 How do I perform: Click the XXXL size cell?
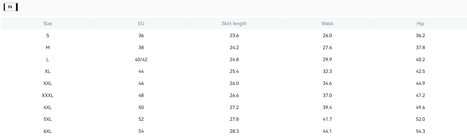coord(48,95)
